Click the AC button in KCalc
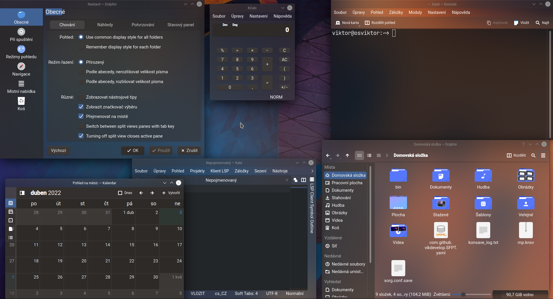This screenshot has height=299, width=553. click(x=285, y=60)
